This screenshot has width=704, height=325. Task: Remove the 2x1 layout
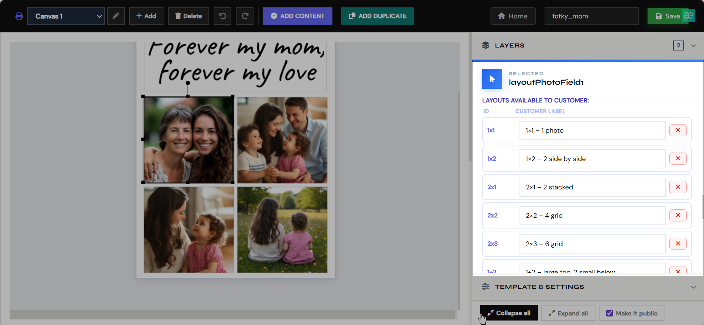[678, 187]
